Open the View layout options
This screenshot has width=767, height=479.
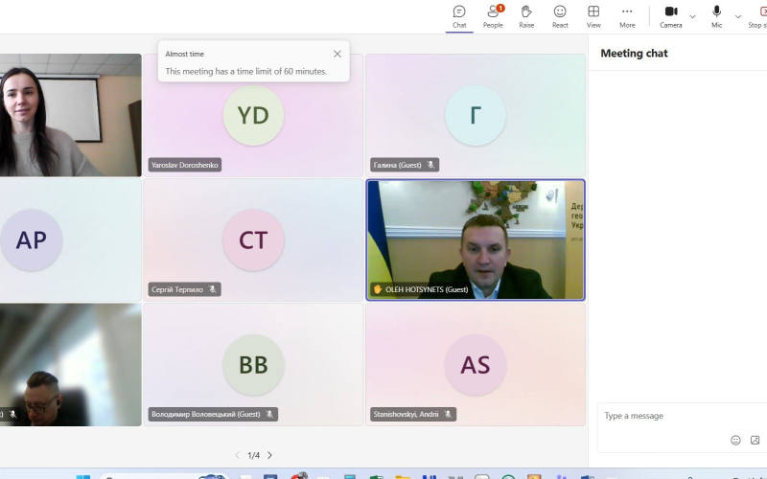pos(593,15)
